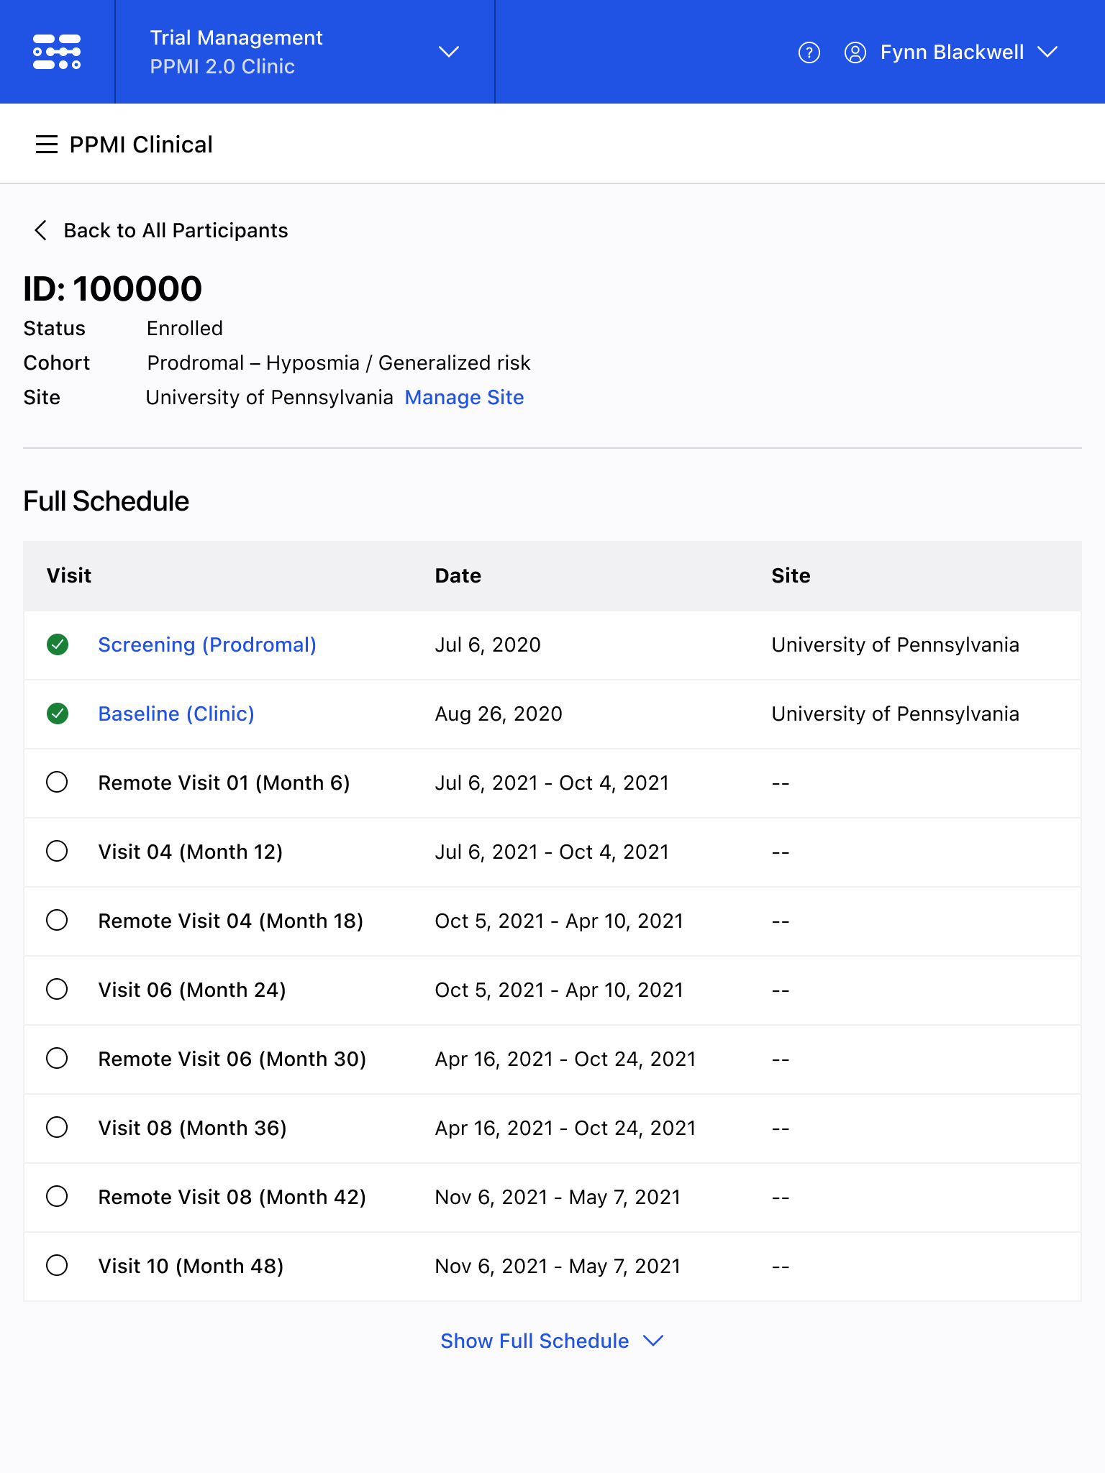1105x1473 pixels.
Task: Click the back arrow chevron icon
Action: coord(41,230)
